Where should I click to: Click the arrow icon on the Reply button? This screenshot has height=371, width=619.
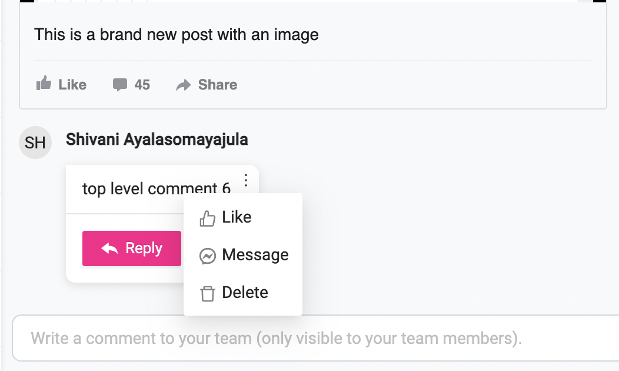(x=109, y=249)
